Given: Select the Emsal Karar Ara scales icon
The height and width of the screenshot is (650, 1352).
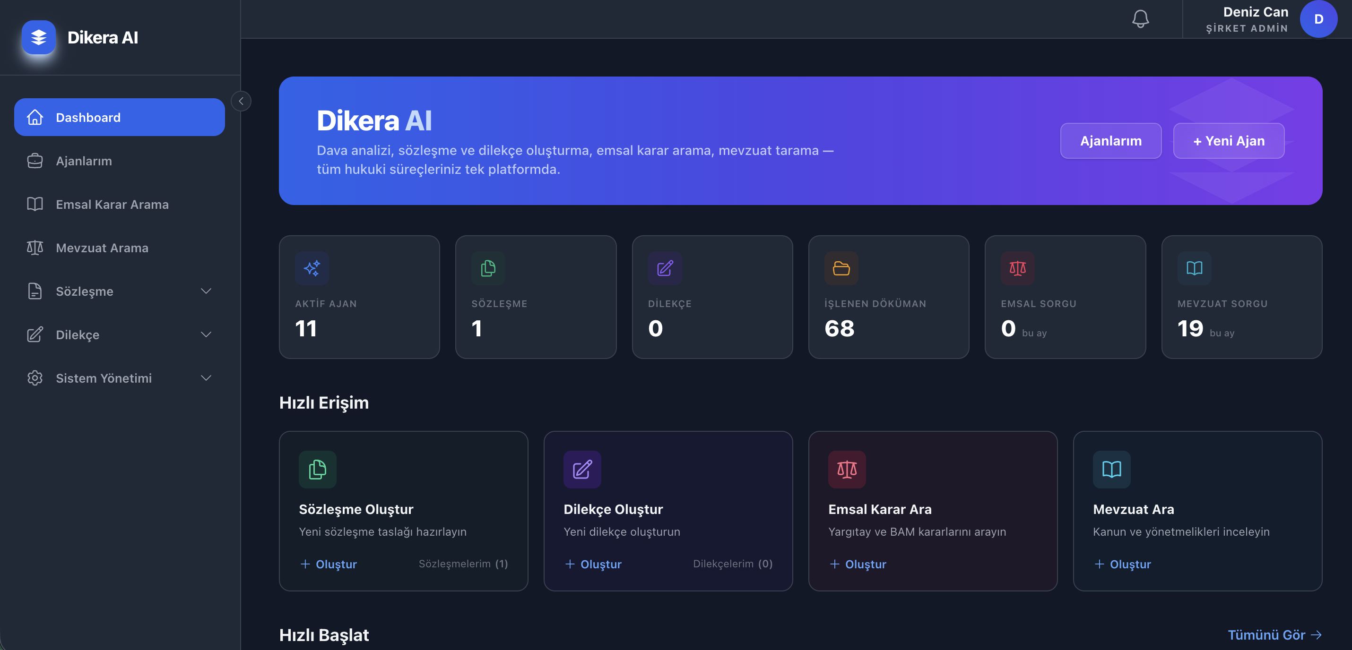Looking at the screenshot, I should pyautogui.click(x=846, y=469).
